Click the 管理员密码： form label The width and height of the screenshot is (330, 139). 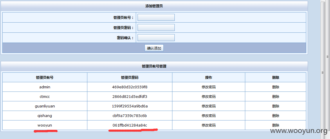tap(124, 28)
